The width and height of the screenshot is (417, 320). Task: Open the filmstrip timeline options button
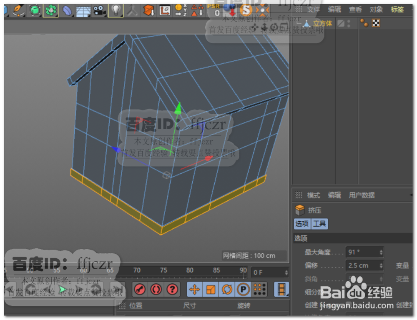pyautogui.click(x=281, y=289)
